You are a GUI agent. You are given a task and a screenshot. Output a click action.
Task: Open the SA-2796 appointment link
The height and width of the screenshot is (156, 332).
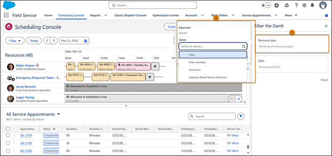point(26,143)
